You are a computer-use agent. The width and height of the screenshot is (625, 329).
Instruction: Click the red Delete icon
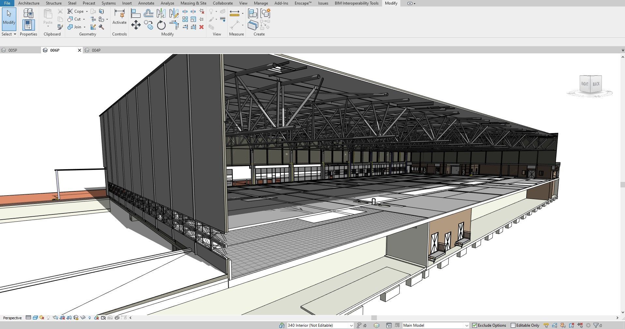(x=201, y=27)
